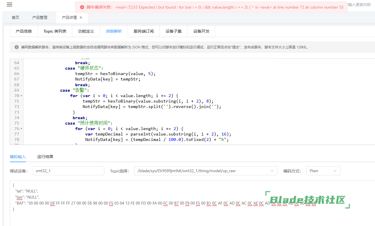This screenshot has height=226, width=375.
Task: Switch to the 产品管理 tab
Action: (x=40, y=17)
